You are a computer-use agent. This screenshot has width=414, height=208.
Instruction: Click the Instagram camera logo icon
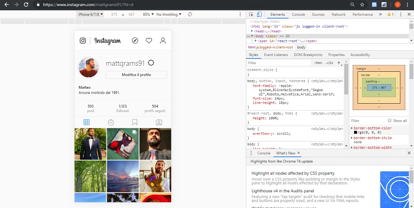pyautogui.click(x=82, y=41)
